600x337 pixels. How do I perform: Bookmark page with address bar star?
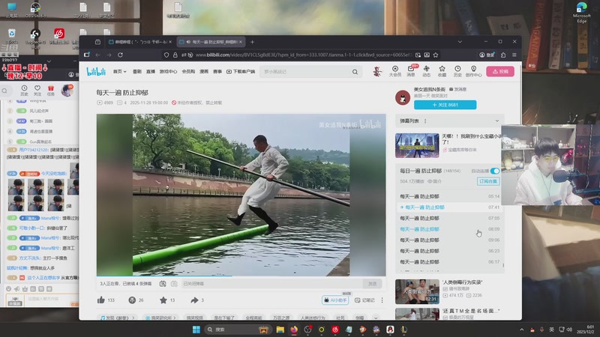[x=436, y=55]
